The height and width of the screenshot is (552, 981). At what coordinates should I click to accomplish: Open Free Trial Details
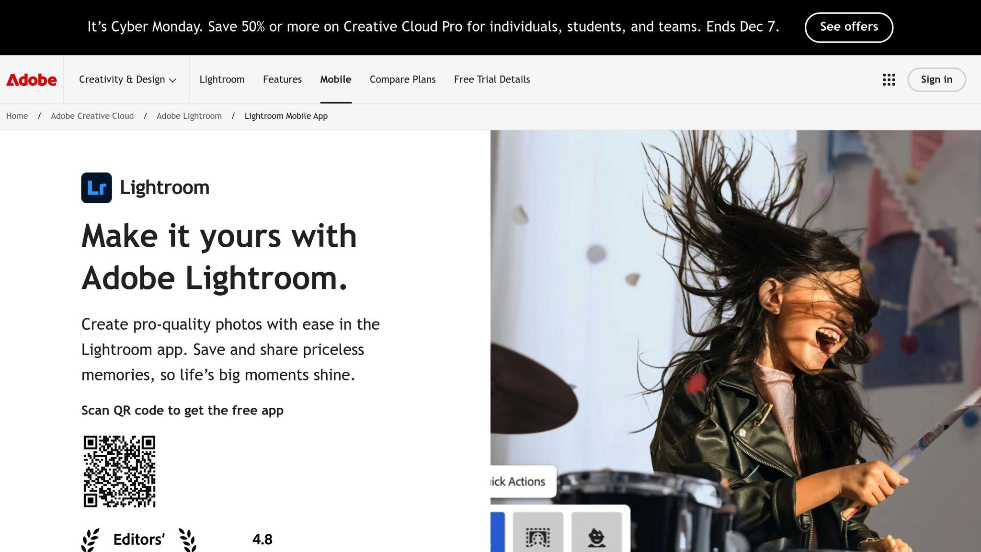coord(492,80)
